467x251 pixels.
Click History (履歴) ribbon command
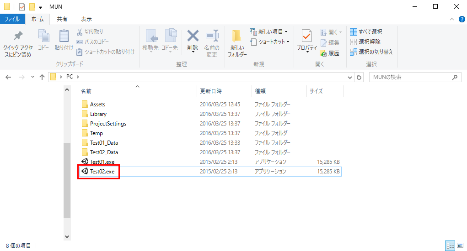point(330,53)
